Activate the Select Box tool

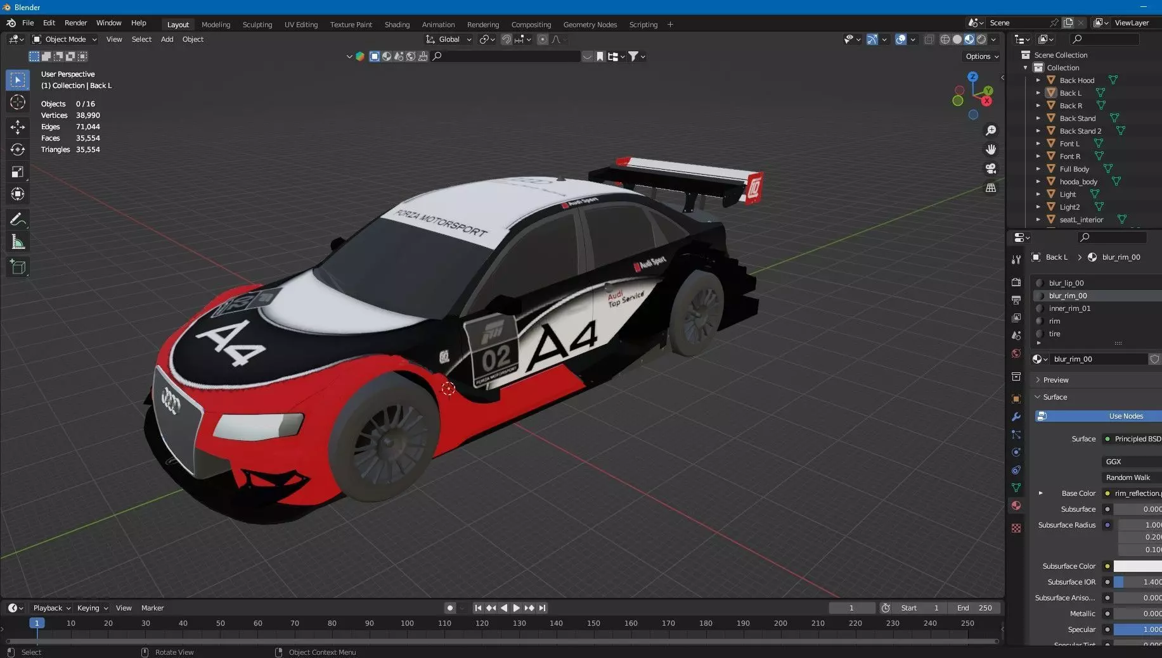coord(18,80)
